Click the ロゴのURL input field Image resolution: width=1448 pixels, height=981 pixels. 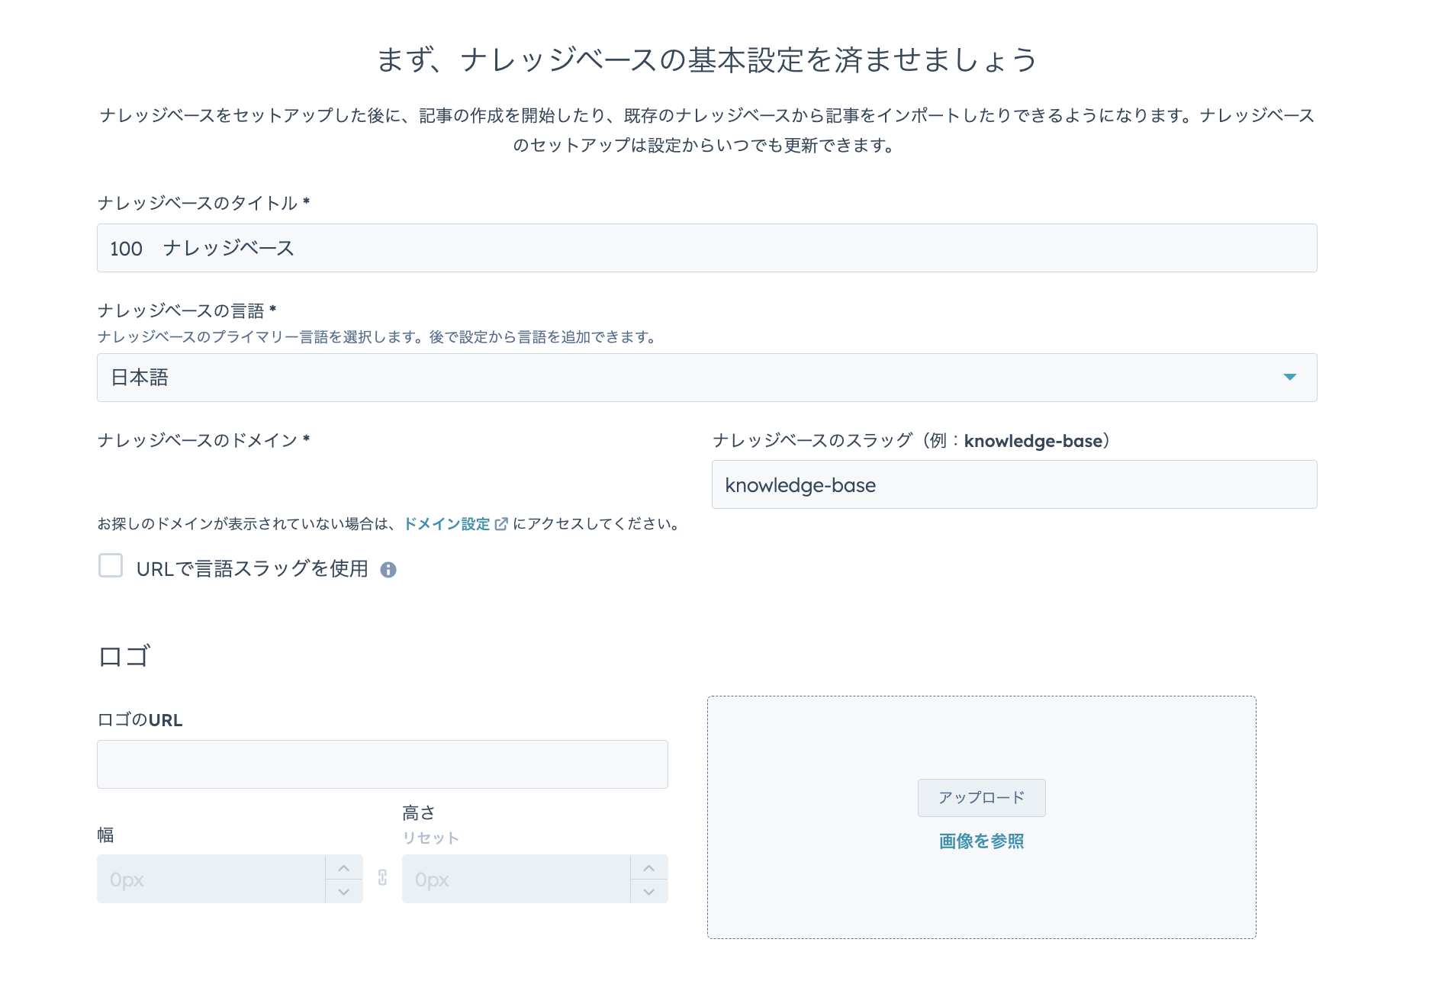[x=381, y=763]
